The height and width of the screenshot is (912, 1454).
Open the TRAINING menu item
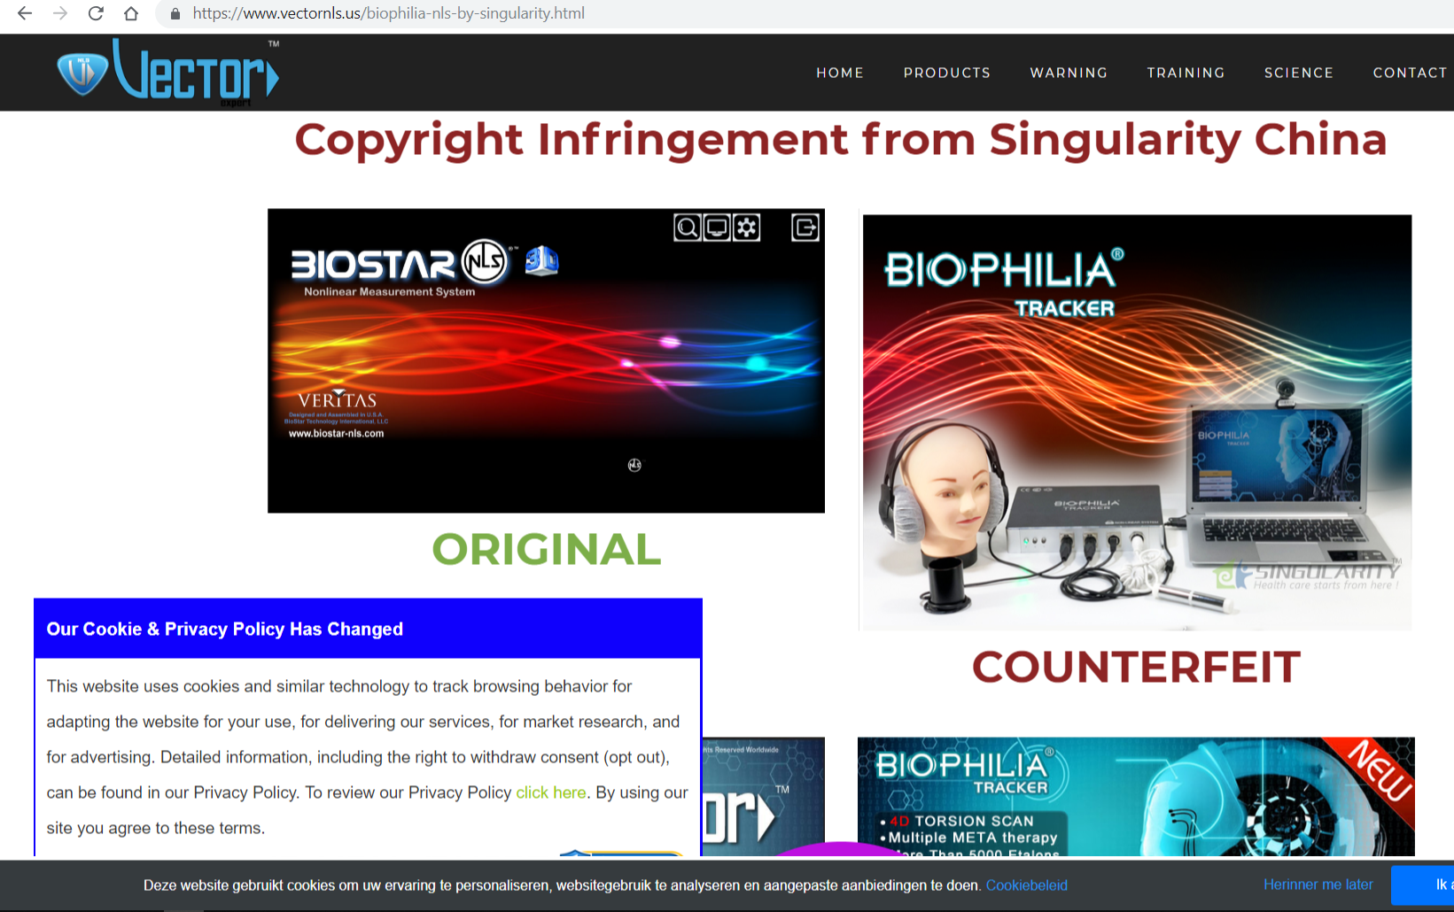tap(1186, 73)
